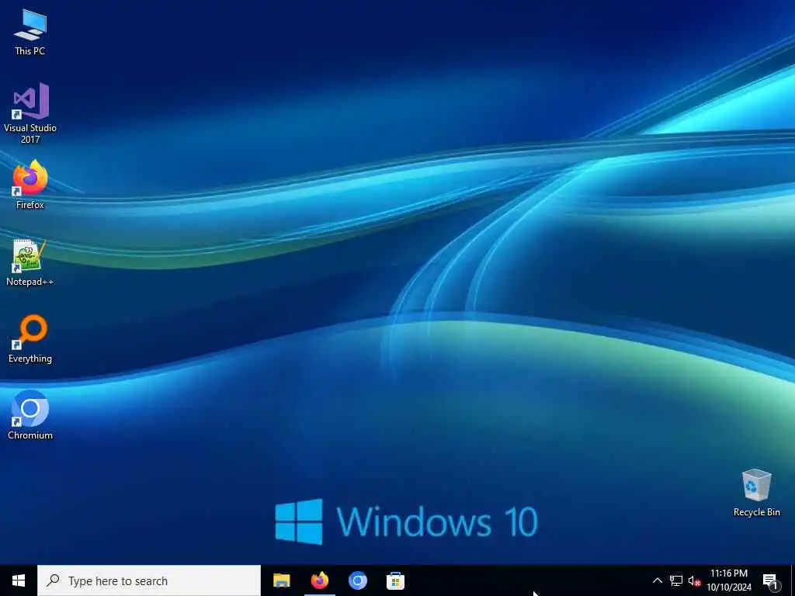The height and width of the screenshot is (596, 795).
Task: Open Microsoft Store from the taskbar
Action: point(395,580)
